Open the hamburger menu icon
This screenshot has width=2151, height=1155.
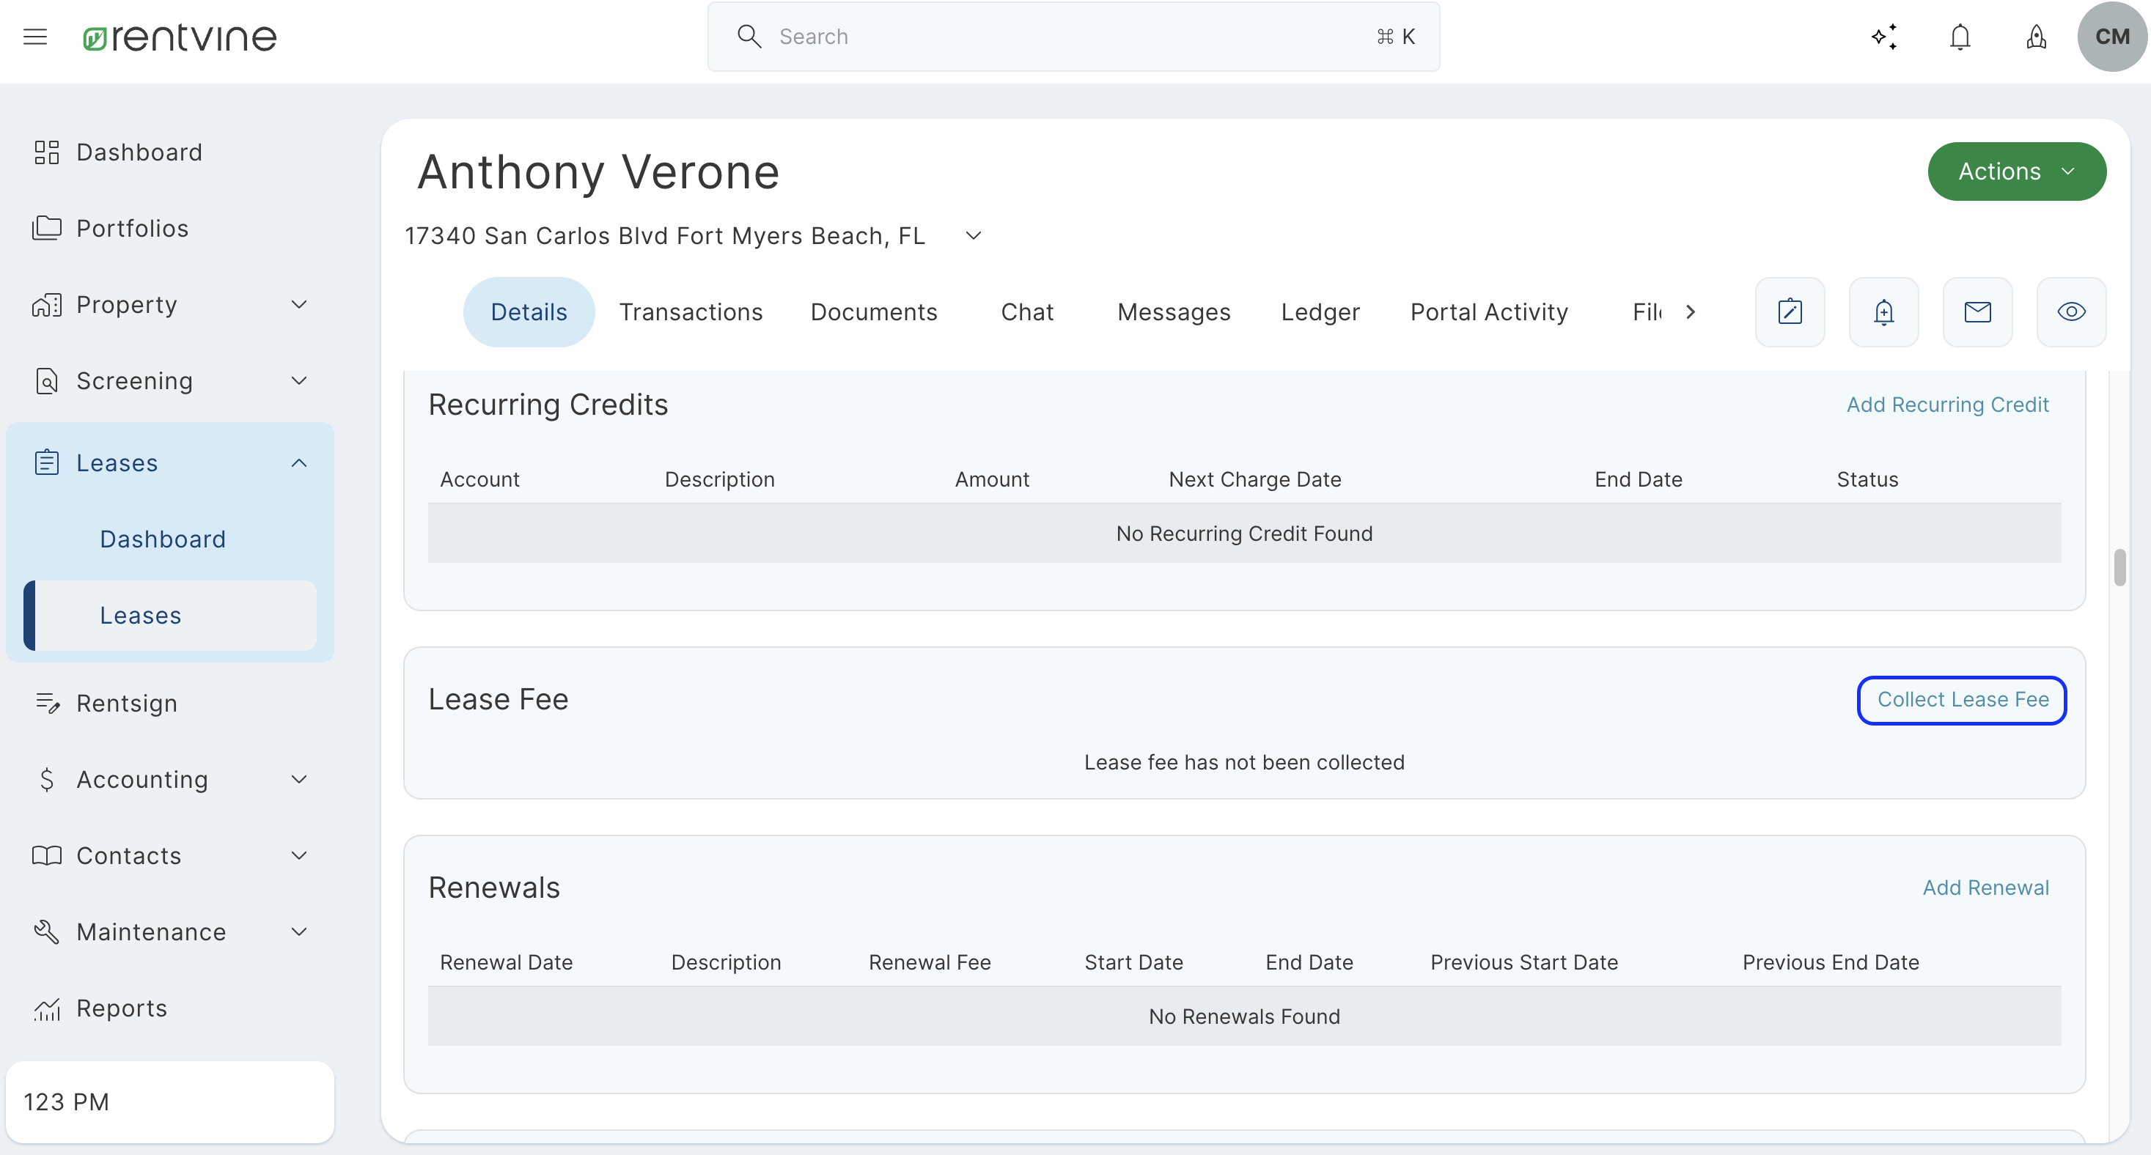click(35, 37)
